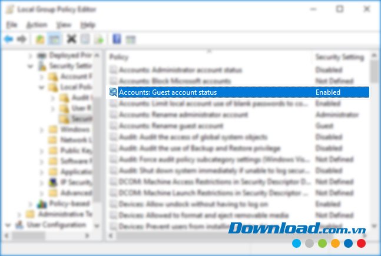381x256 pixels.
Task: Sort list by Security Setting column header
Action: pyautogui.click(x=340, y=57)
